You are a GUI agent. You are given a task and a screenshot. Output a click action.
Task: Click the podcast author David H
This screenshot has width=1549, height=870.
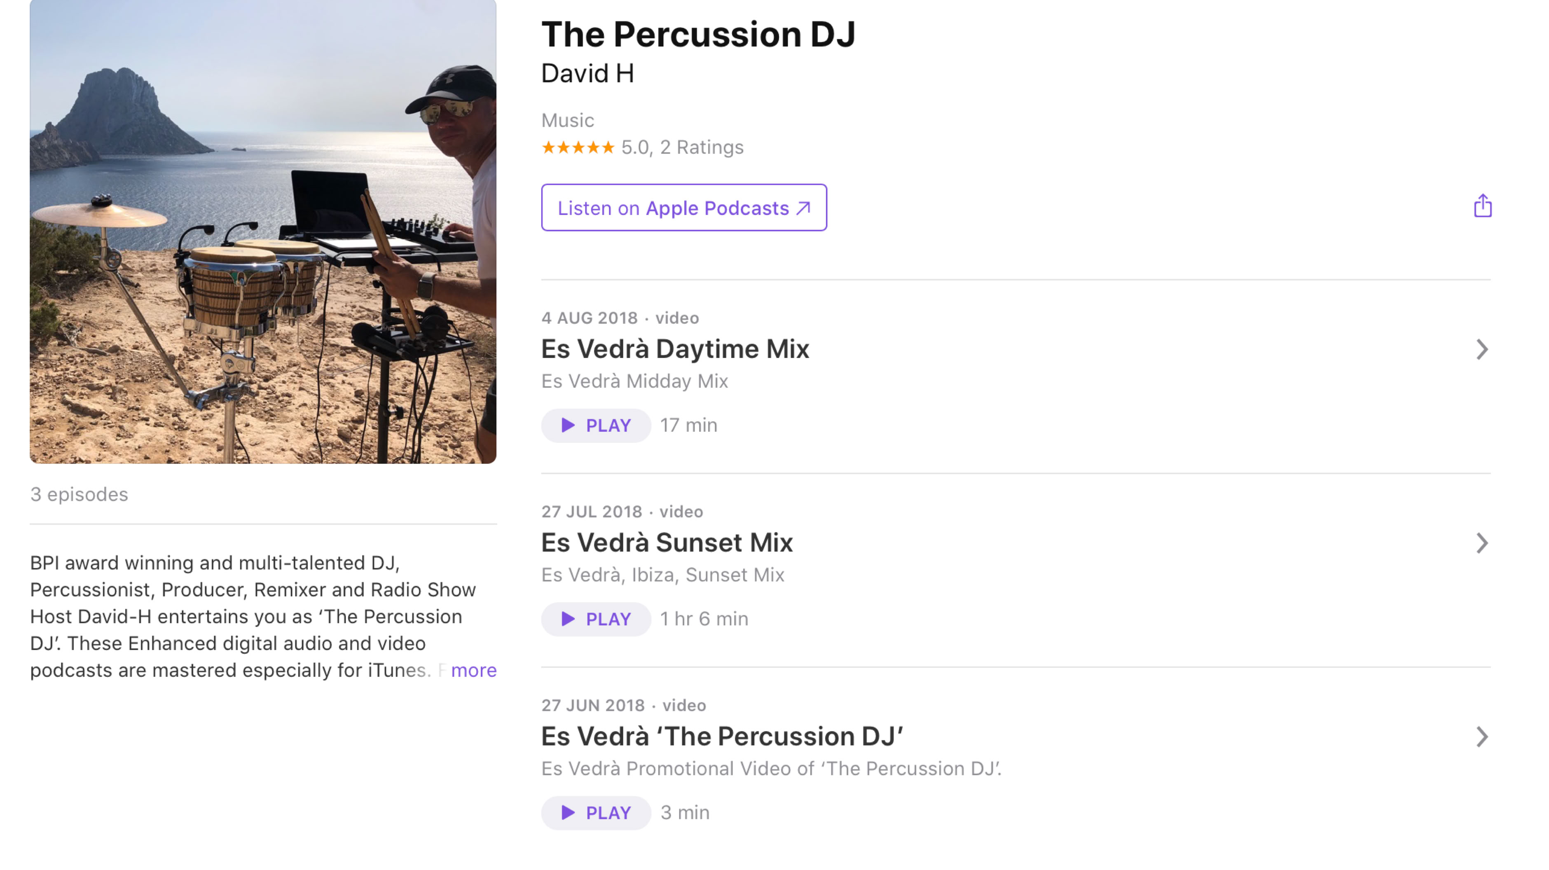coord(587,73)
